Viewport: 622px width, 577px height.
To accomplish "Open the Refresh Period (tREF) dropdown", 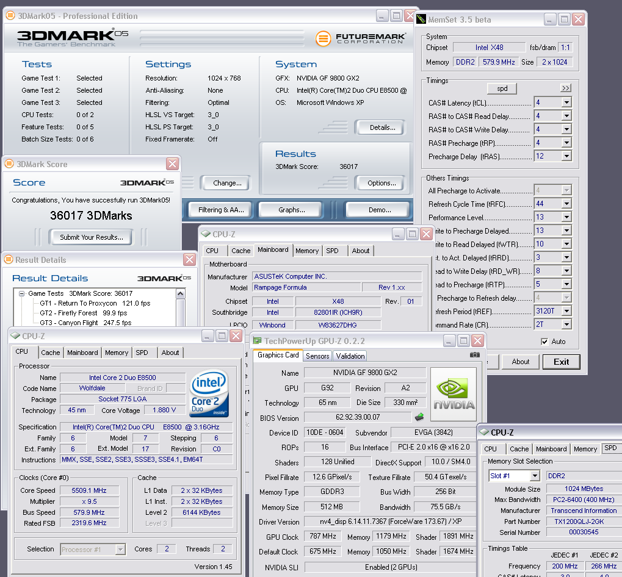I will pos(566,310).
